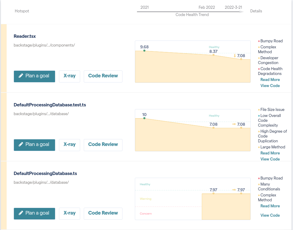Screen dimensions: 293x230
Task: Click Read More for Reader.tsx
Action: [x=270, y=79]
